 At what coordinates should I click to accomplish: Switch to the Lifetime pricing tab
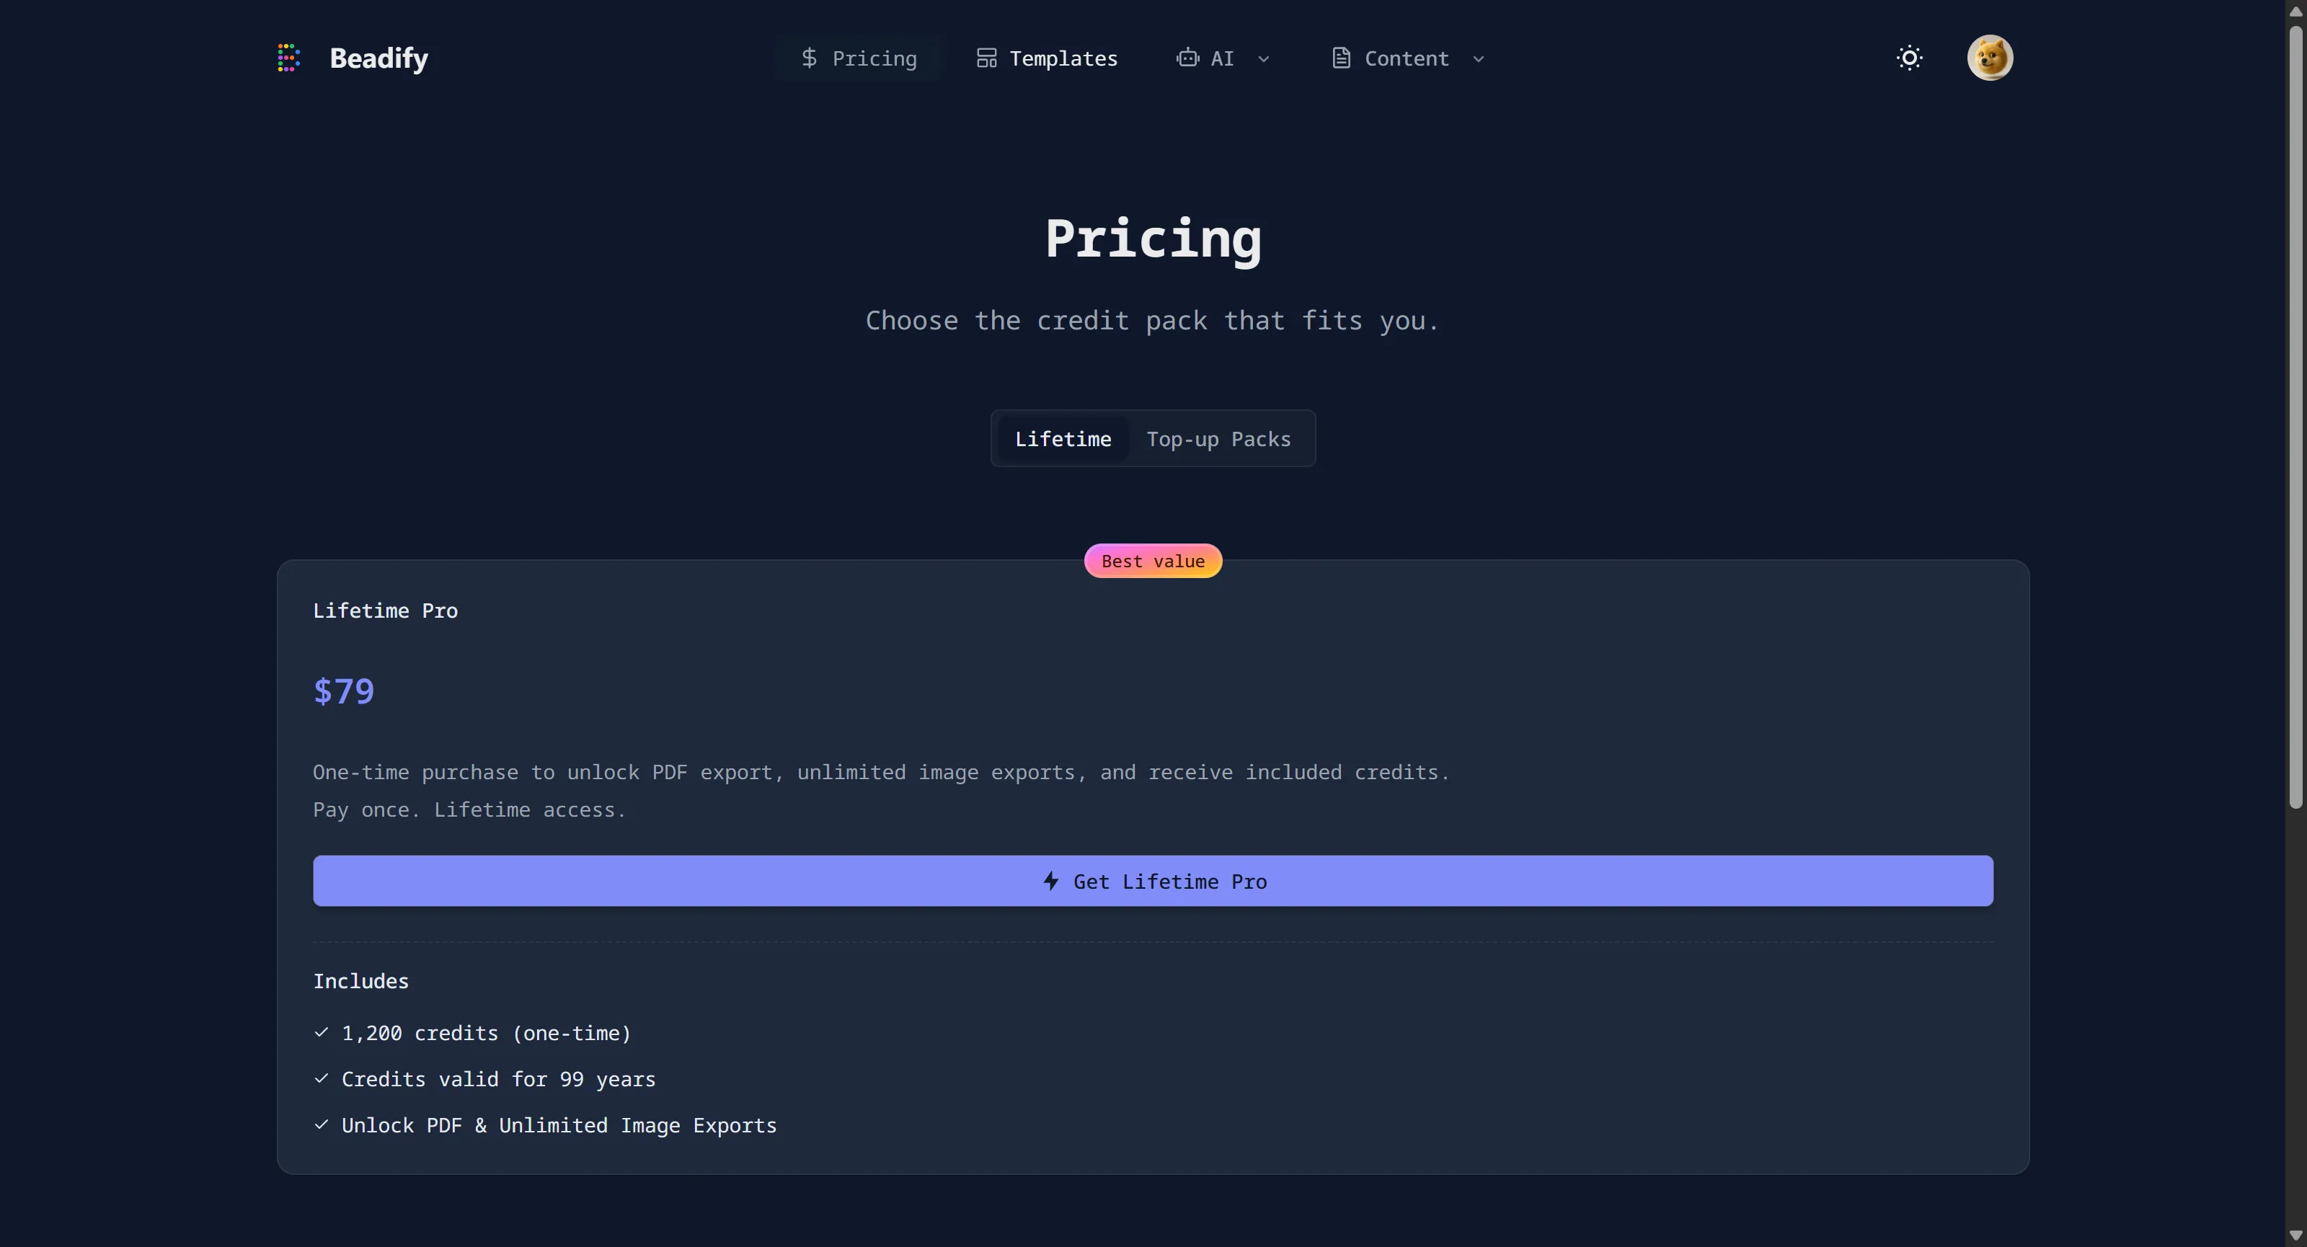(1062, 439)
